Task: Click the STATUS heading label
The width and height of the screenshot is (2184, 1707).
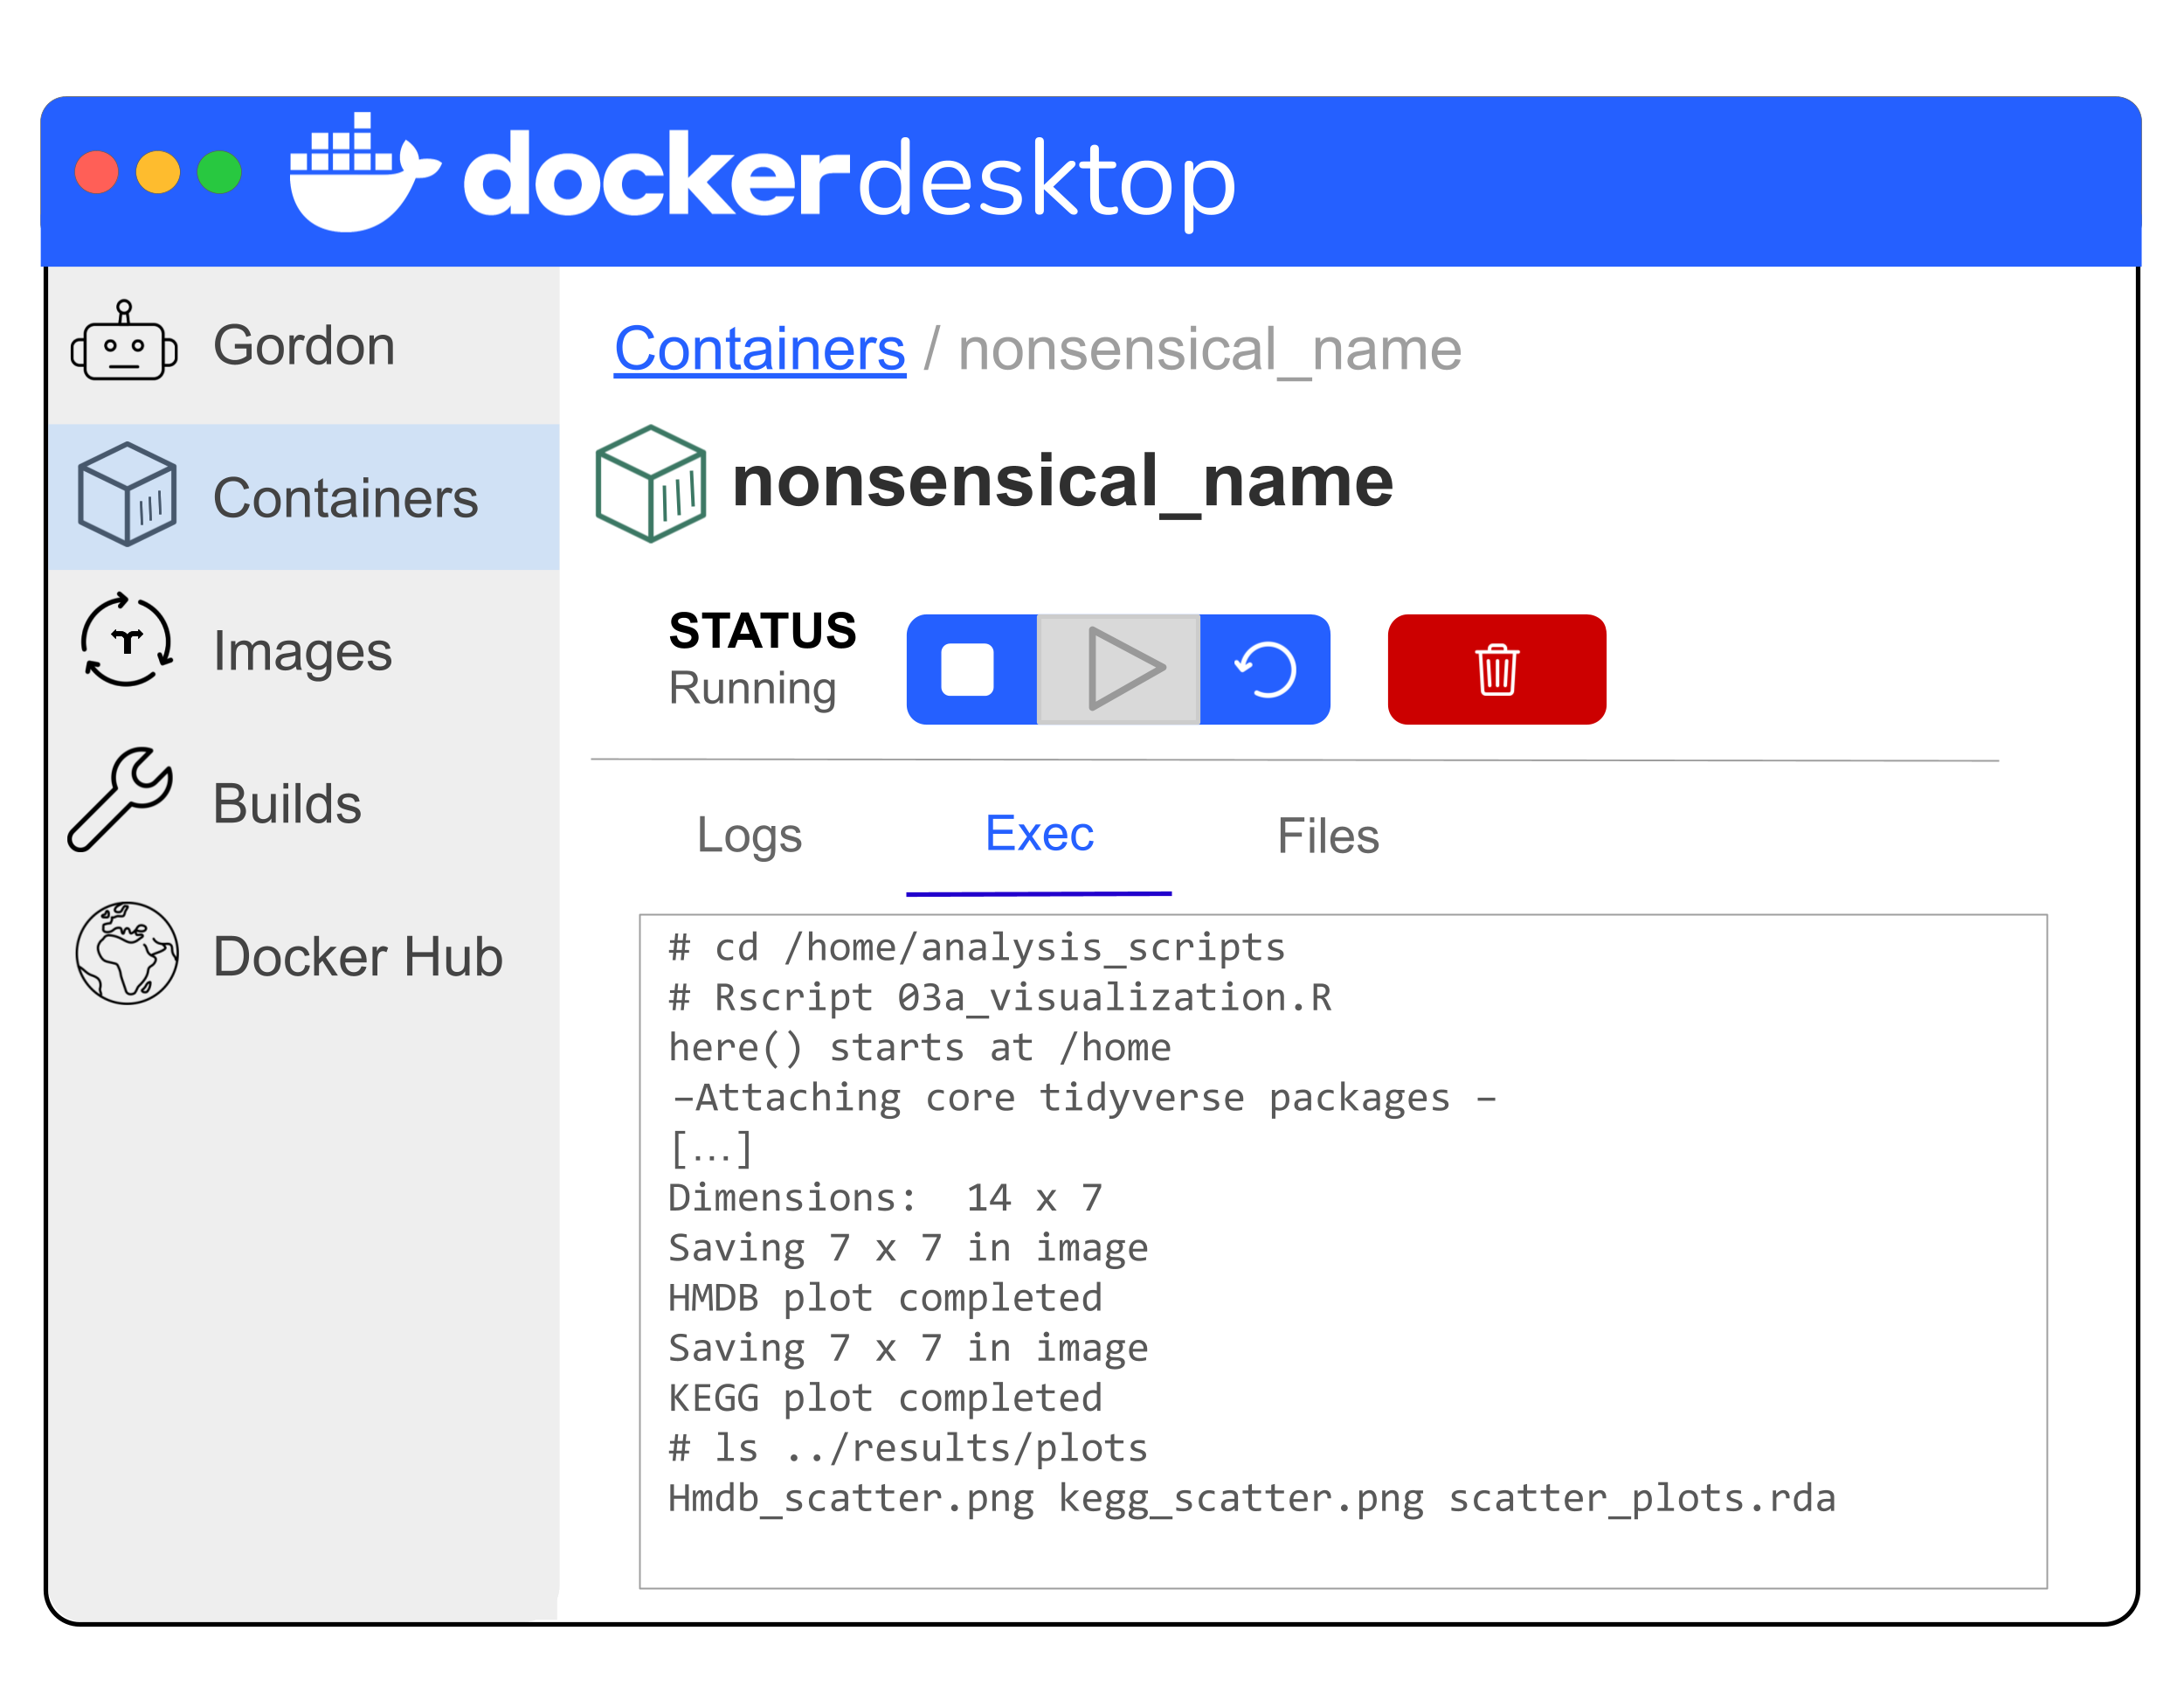Action: (762, 631)
